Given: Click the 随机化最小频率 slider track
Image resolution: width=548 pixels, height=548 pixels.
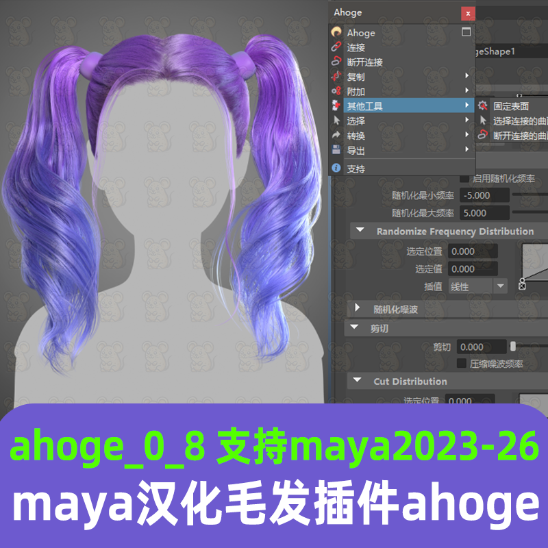Looking at the screenshot, I should tap(530, 195).
